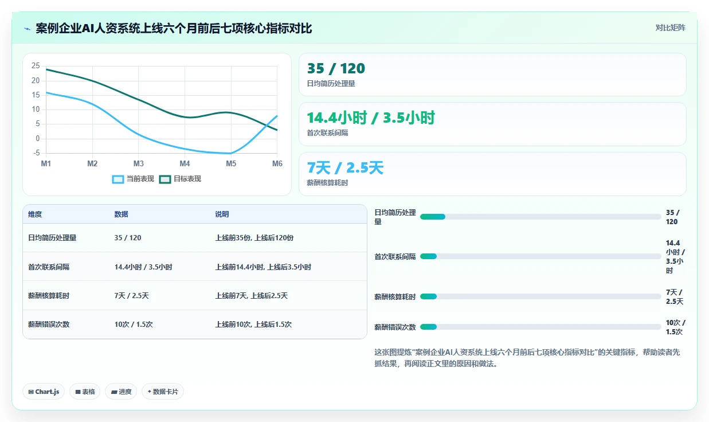Click the lightning icon beside the title
Screen dimensions: 709x422
[x=27, y=29]
